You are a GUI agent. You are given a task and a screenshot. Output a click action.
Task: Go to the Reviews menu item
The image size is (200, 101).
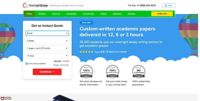[42, 14]
